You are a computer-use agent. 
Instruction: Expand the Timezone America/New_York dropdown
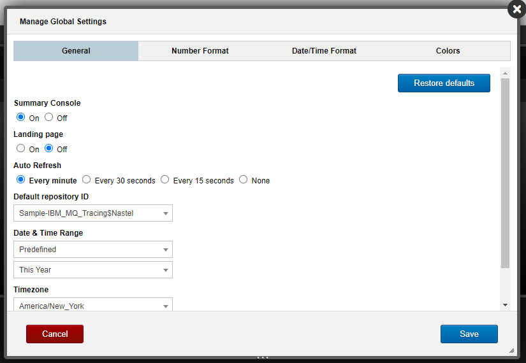[93, 305]
